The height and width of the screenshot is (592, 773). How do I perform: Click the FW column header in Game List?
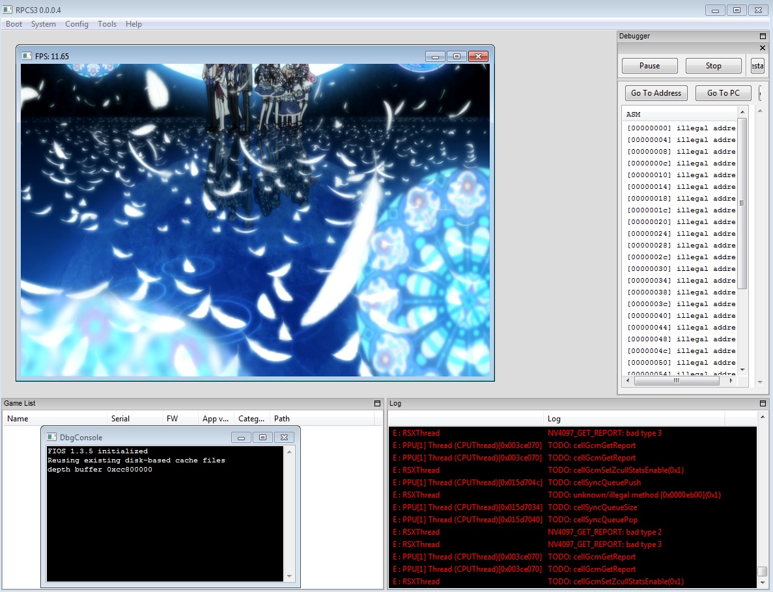tap(180, 419)
